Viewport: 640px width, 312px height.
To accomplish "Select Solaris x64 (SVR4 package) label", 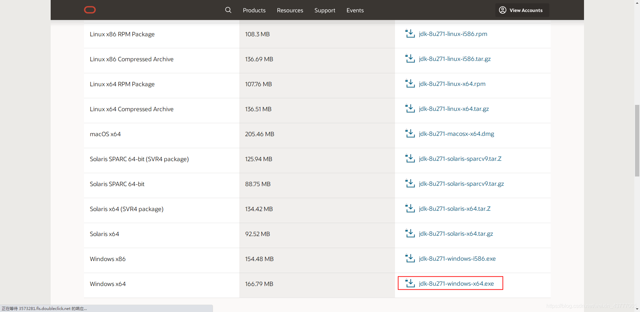I will [x=127, y=209].
